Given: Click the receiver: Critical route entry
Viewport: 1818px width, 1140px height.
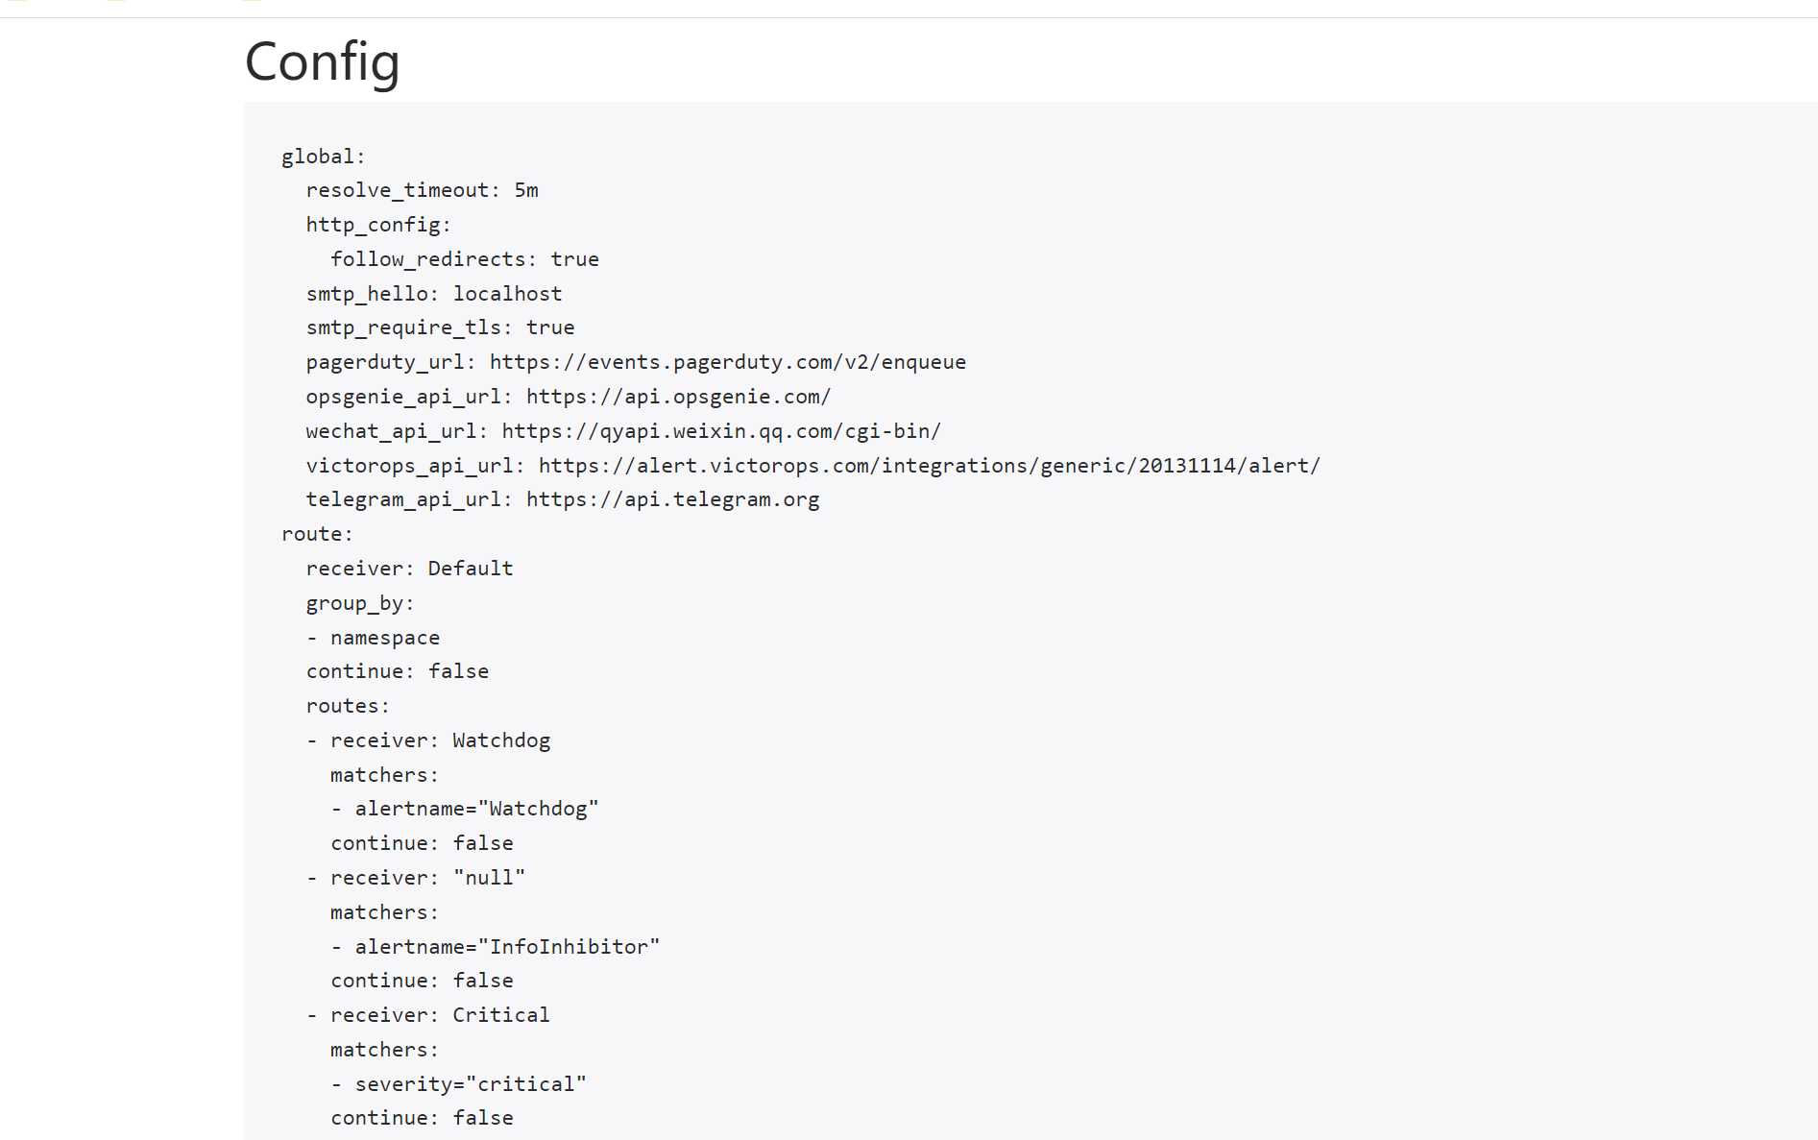Looking at the screenshot, I should [x=441, y=1015].
